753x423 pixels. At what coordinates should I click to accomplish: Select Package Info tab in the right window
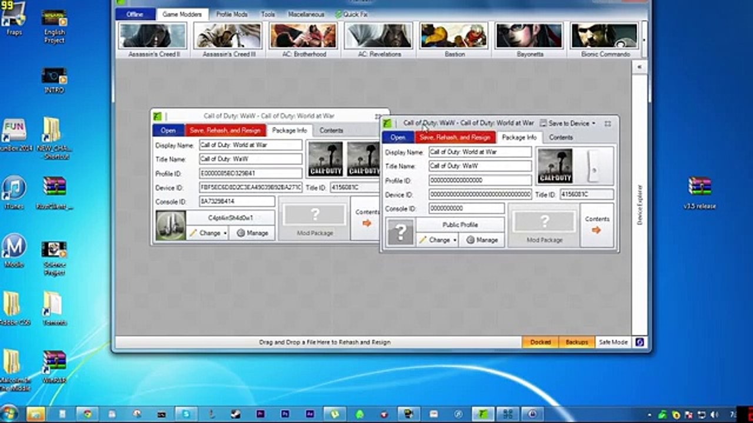519,137
